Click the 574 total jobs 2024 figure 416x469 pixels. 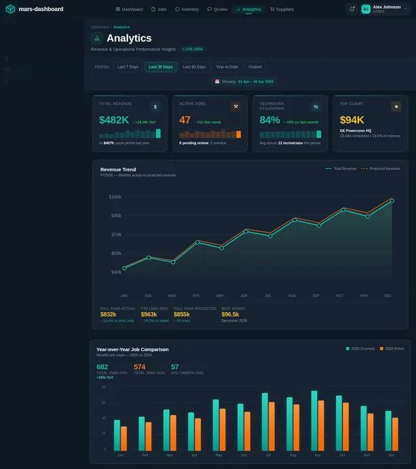click(140, 367)
